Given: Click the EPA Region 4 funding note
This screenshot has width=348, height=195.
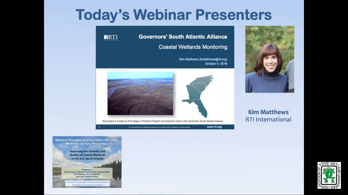Looking at the screenshot, I should 162,121.
